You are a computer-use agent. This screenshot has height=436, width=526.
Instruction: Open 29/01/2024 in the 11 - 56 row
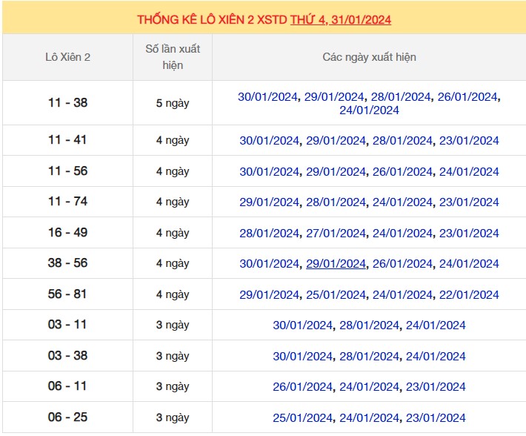pyautogui.click(x=336, y=171)
